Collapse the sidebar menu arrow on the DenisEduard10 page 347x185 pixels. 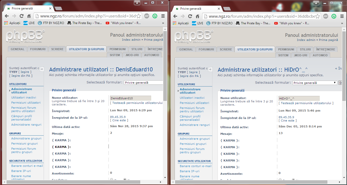point(42,69)
